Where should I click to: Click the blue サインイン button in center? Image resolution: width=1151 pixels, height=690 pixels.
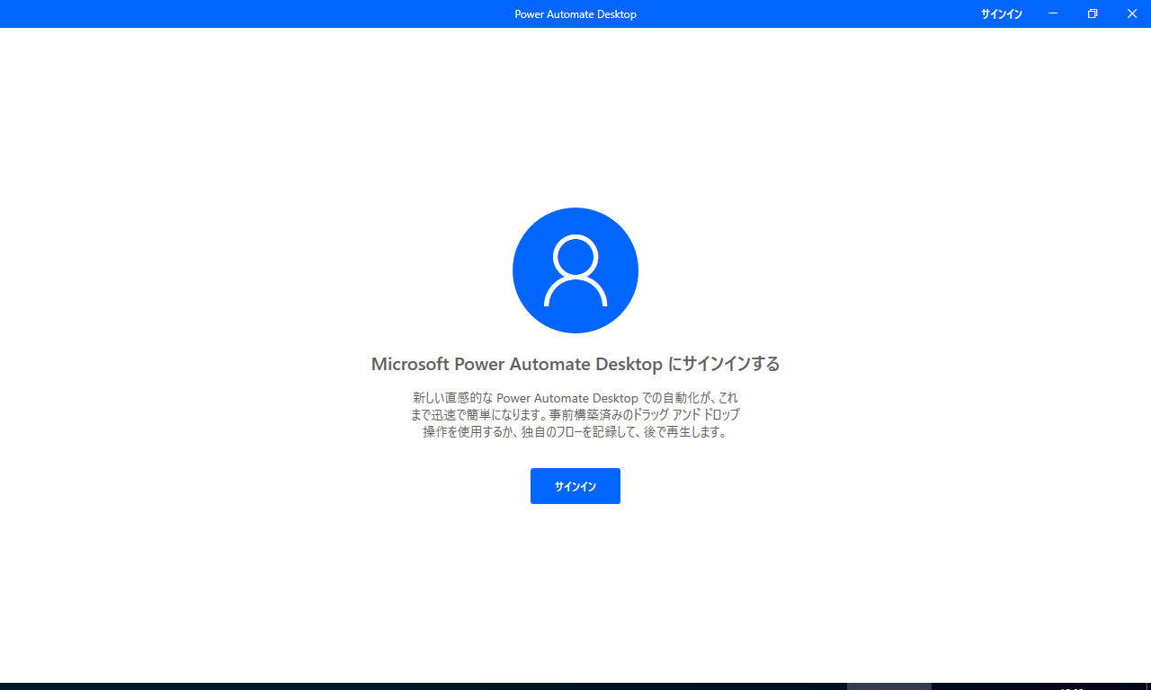(575, 486)
